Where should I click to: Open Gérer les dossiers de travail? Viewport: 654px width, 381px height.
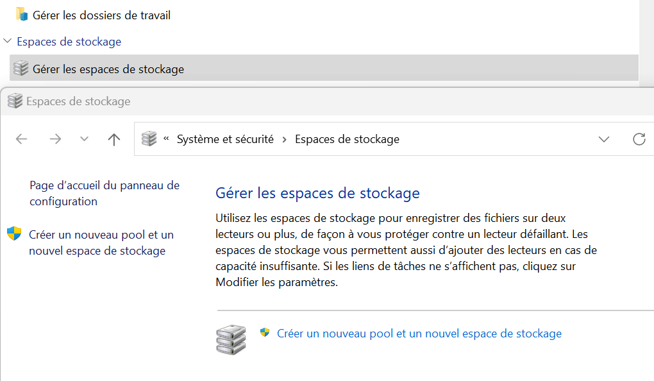pos(101,15)
